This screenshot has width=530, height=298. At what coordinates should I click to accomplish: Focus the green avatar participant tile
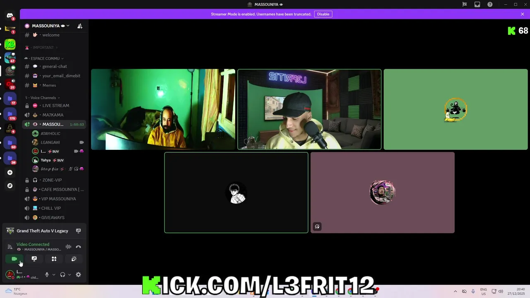(x=455, y=109)
